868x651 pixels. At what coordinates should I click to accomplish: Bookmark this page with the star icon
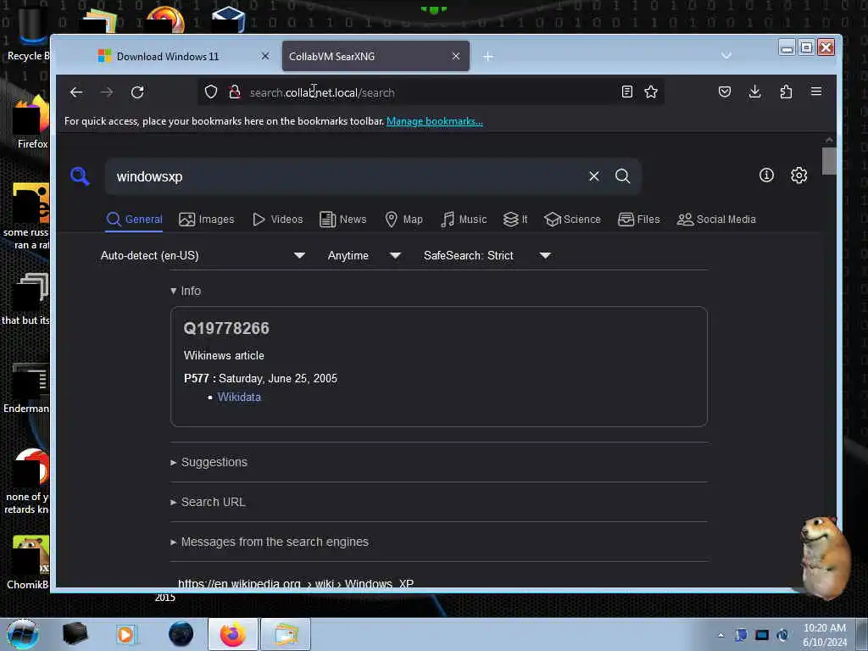click(651, 92)
